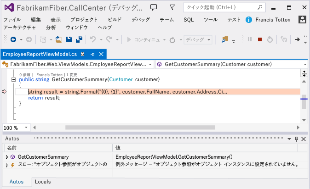Click the Break All pause icon
This screenshot has width=310, height=189.
click(x=250, y=39)
